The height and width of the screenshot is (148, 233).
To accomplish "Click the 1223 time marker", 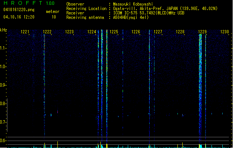I will point(69,32).
